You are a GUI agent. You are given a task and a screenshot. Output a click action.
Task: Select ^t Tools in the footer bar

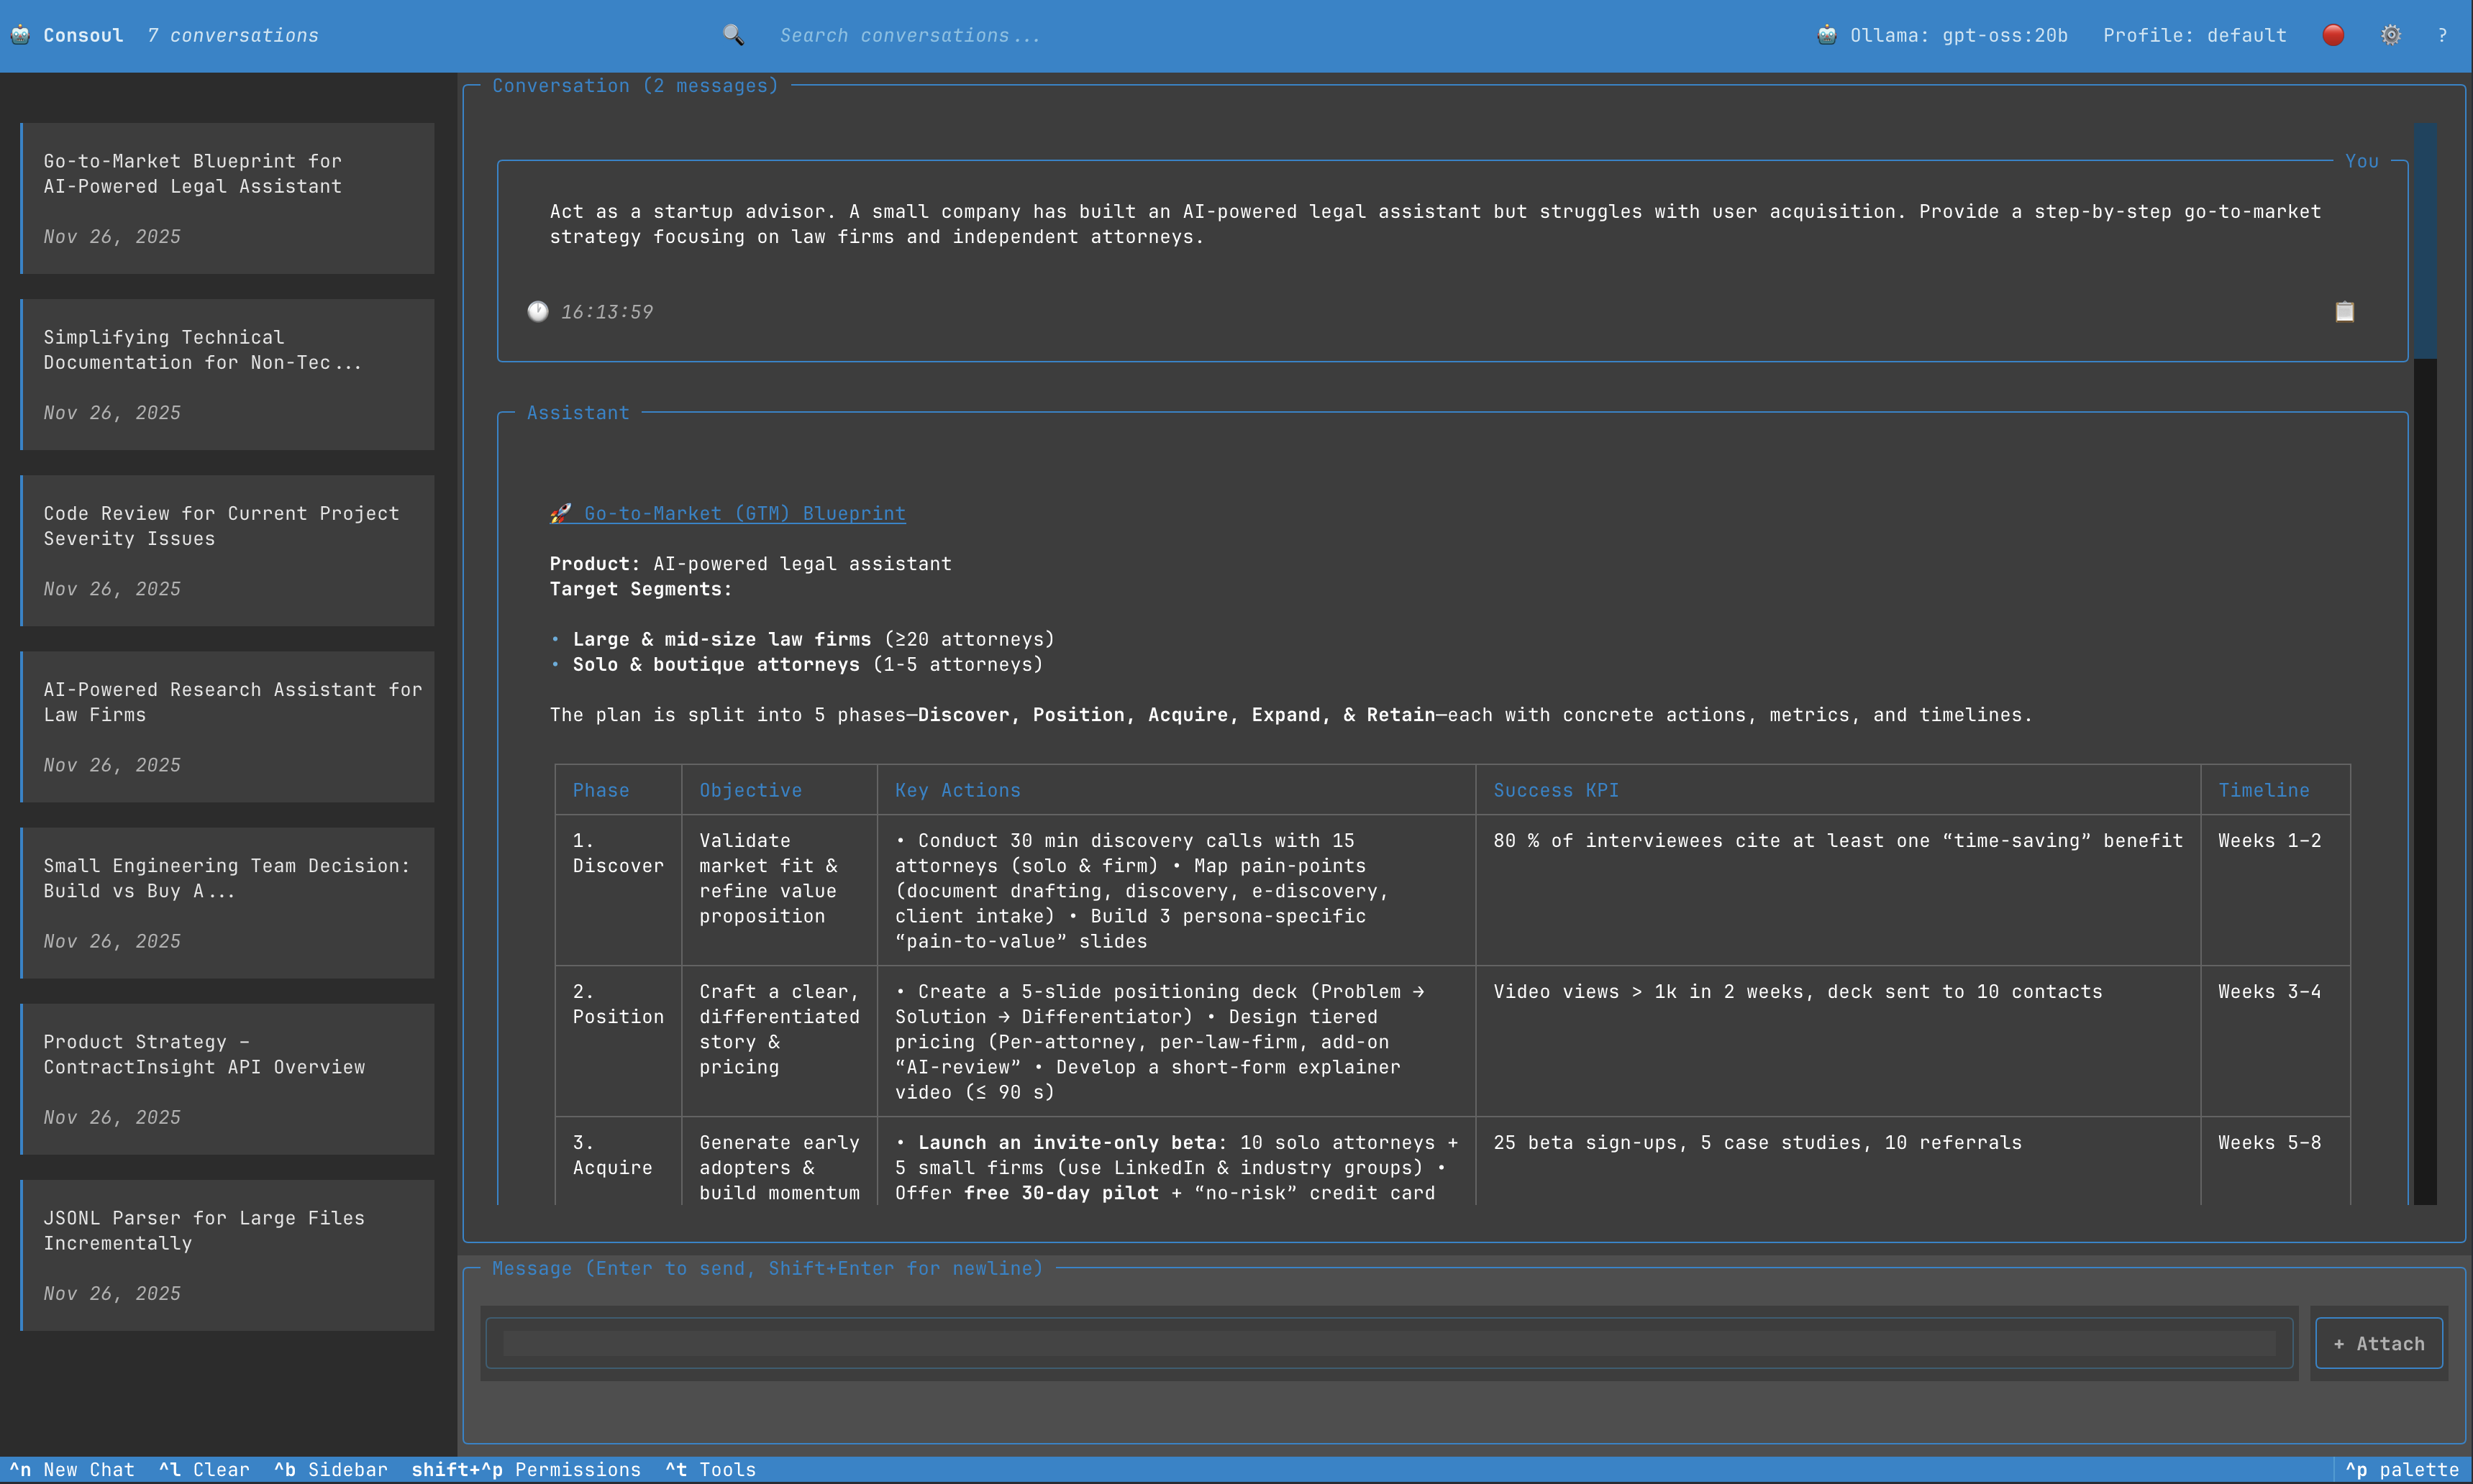tap(710, 1469)
